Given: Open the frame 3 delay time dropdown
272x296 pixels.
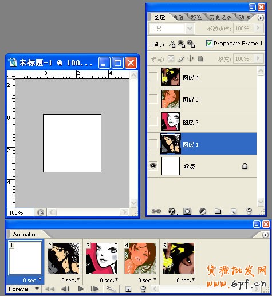Looking at the screenshot, I should pyautogui.click(x=117, y=279).
